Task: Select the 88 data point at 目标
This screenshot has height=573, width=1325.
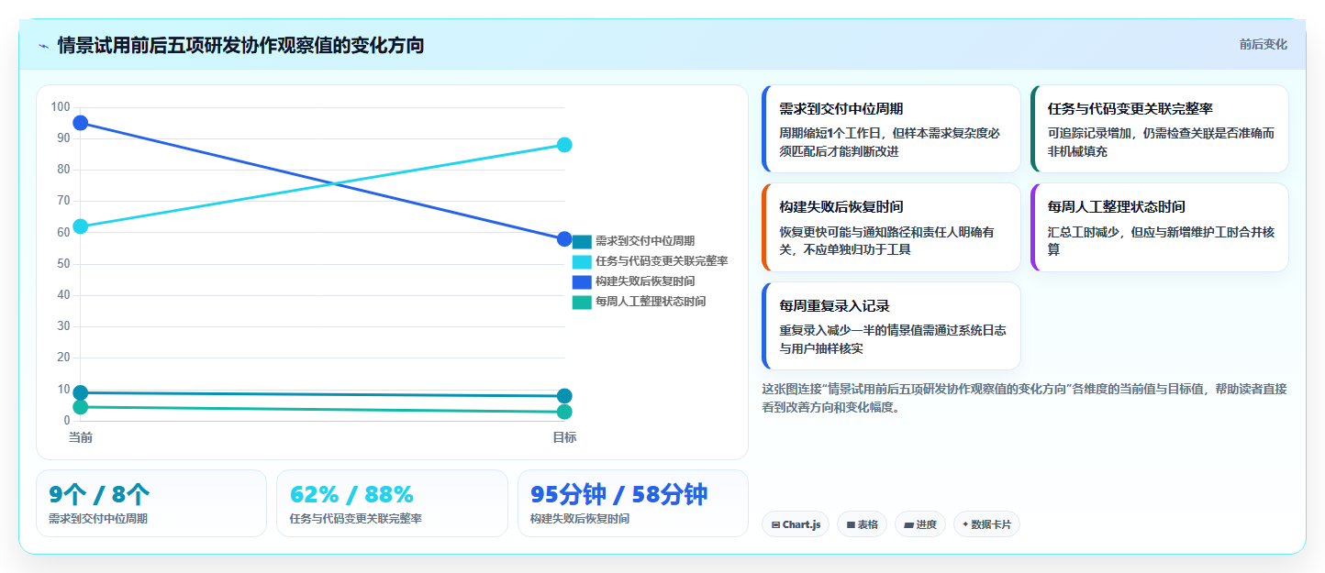Action: (x=564, y=145)
